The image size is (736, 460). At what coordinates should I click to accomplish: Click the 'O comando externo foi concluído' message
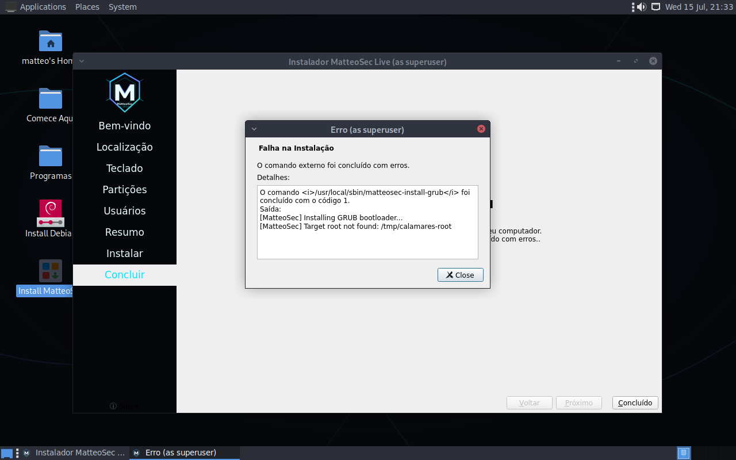[333, 165]
